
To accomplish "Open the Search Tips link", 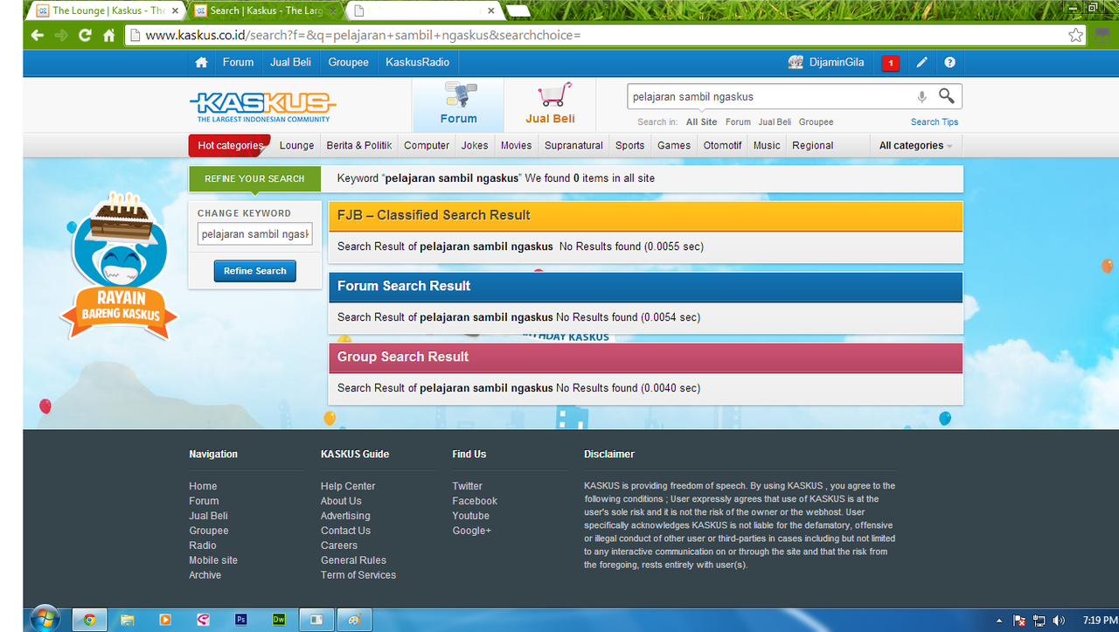I will click(935, 122).
